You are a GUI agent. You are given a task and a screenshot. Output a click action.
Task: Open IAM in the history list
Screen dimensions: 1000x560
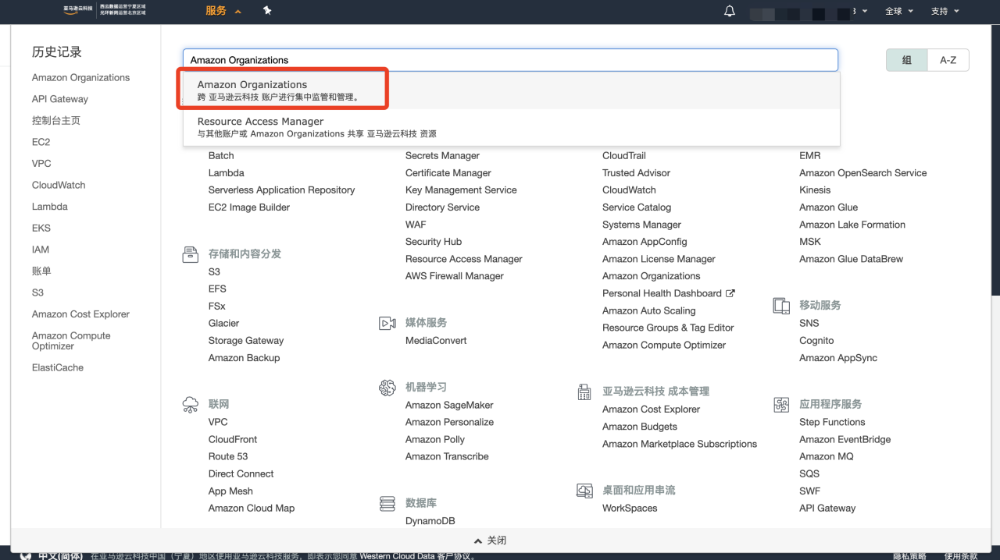coord(41,250)
